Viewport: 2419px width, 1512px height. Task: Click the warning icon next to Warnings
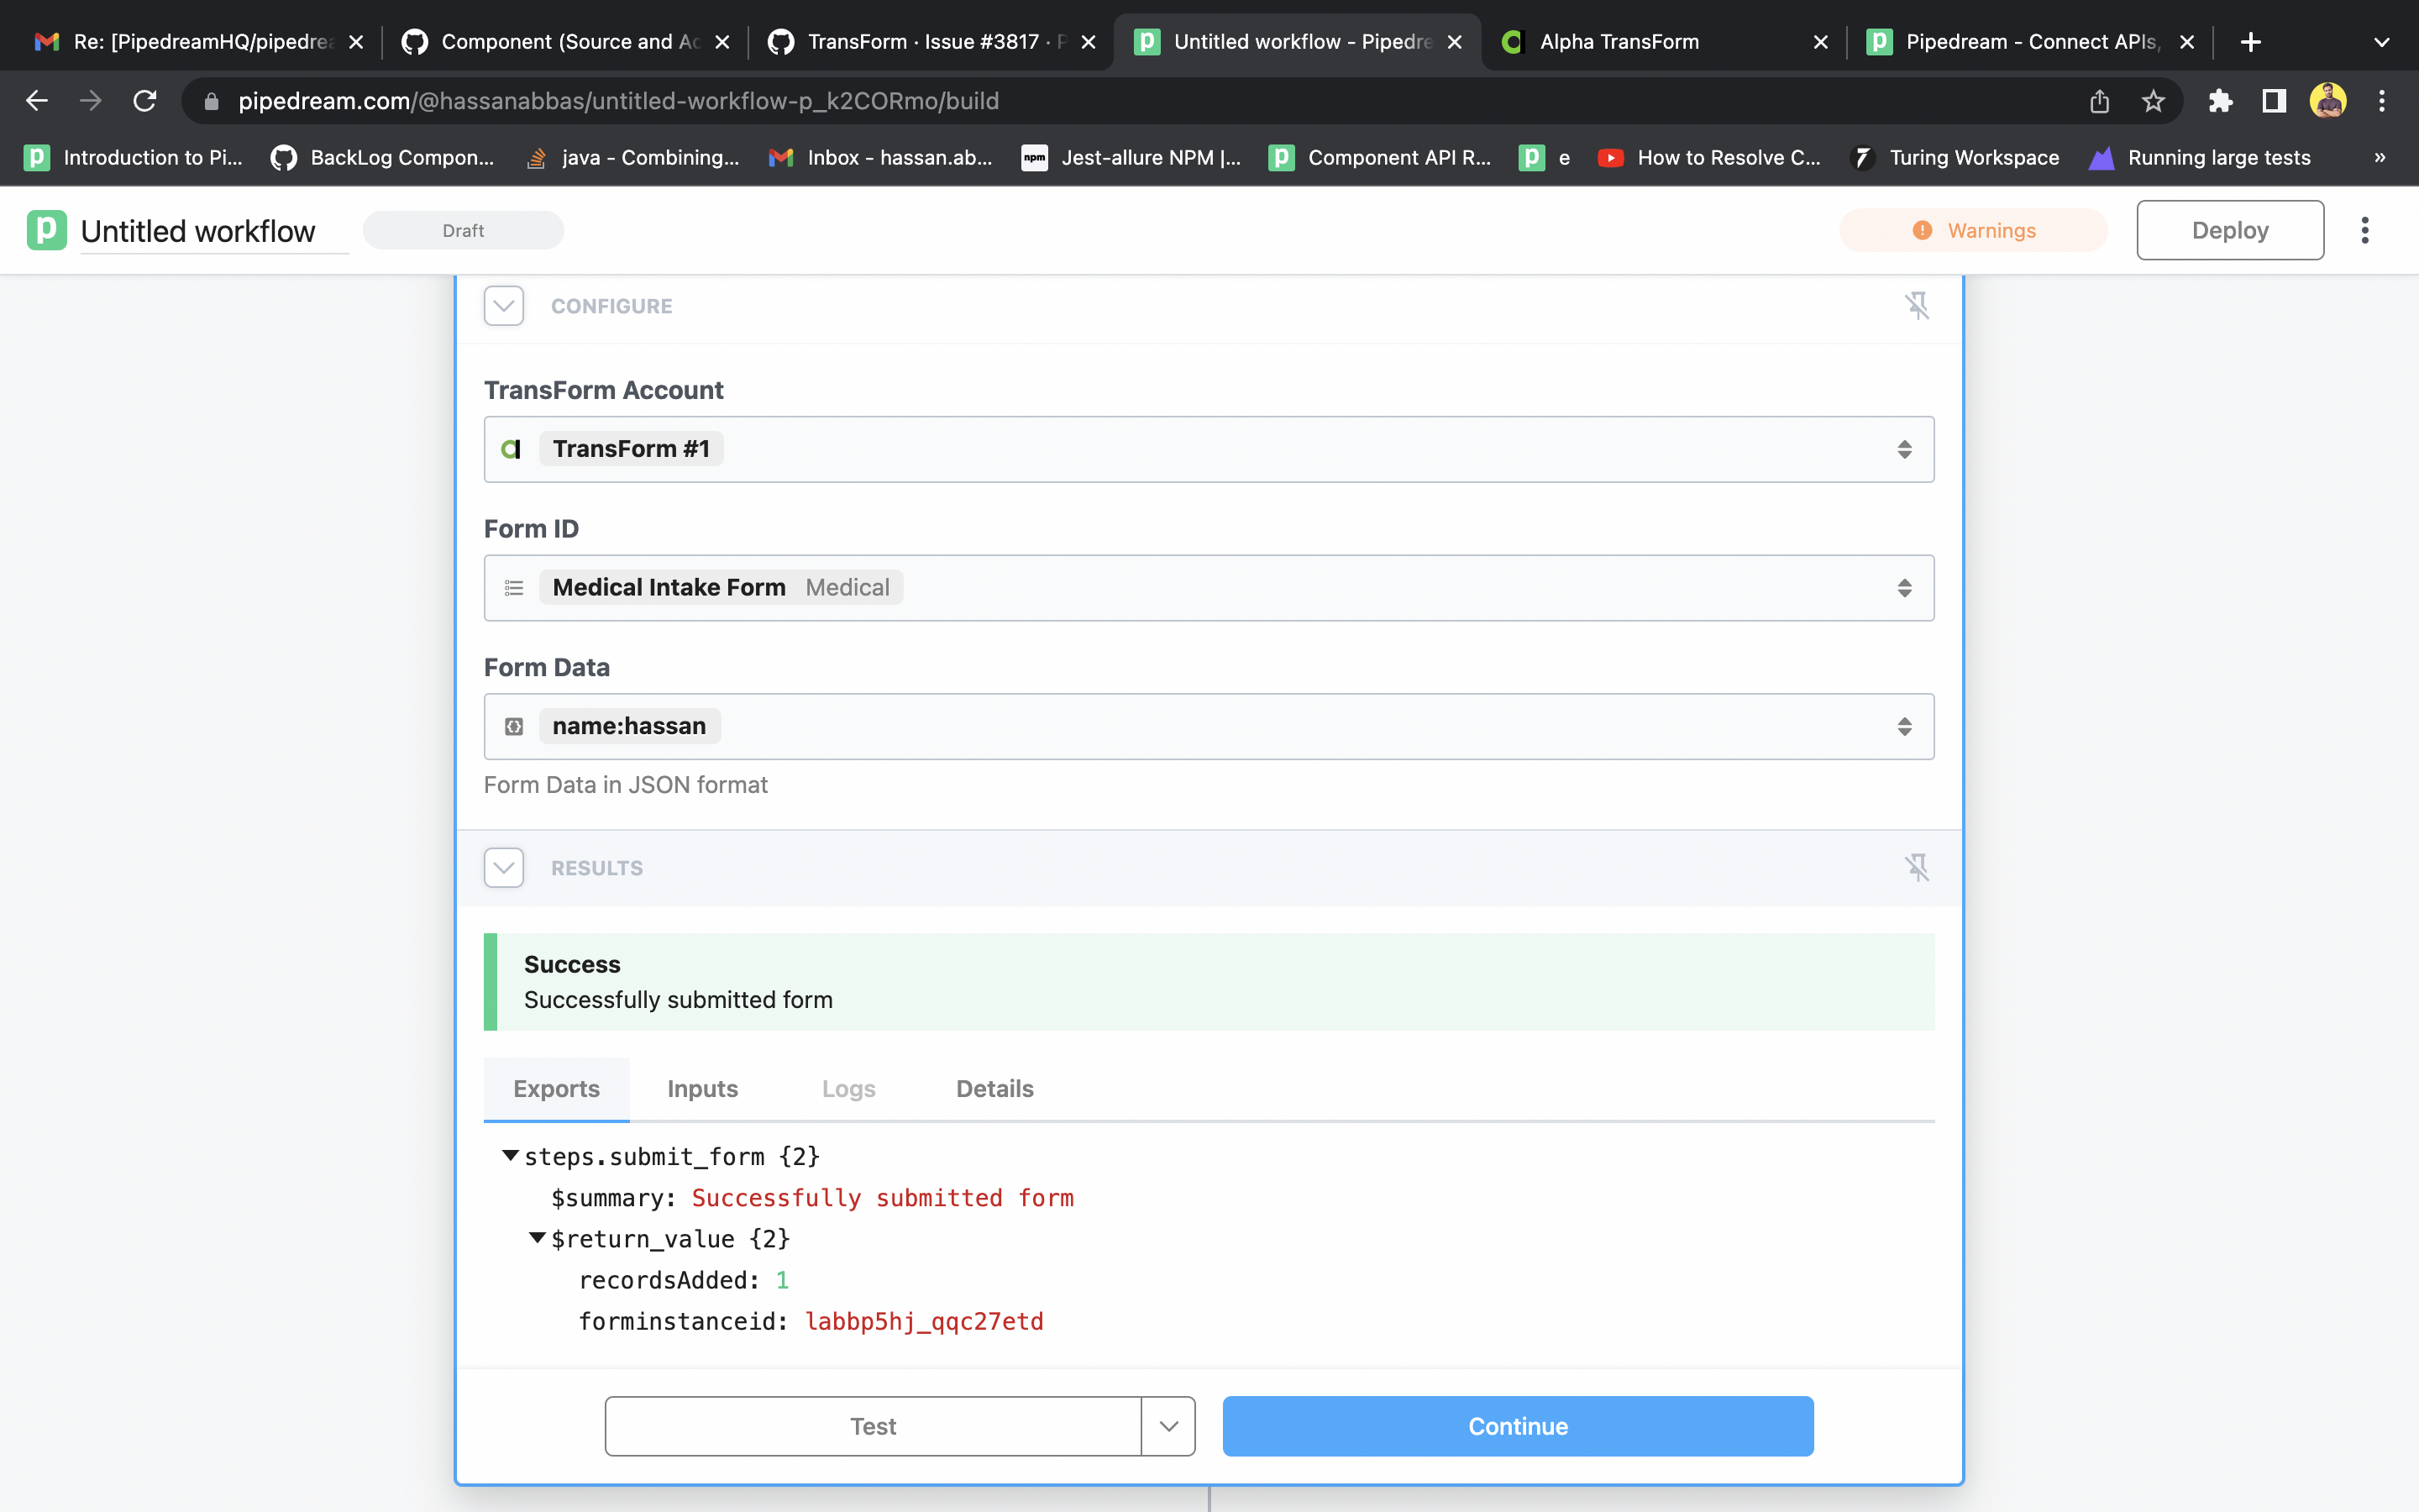(1923, 229)
